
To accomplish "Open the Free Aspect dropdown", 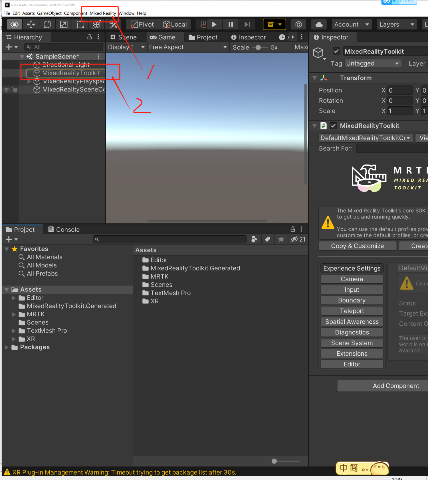I will [188, 47].
